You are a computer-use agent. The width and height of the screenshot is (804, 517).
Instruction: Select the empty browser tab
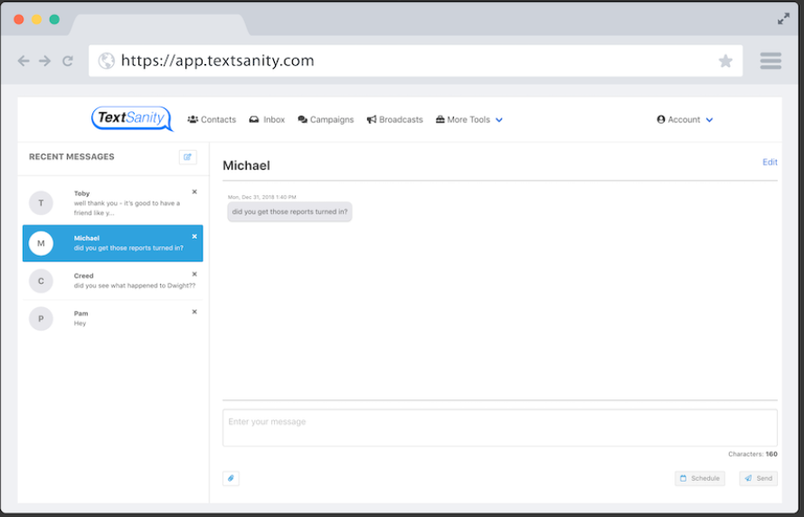[159, 24]
